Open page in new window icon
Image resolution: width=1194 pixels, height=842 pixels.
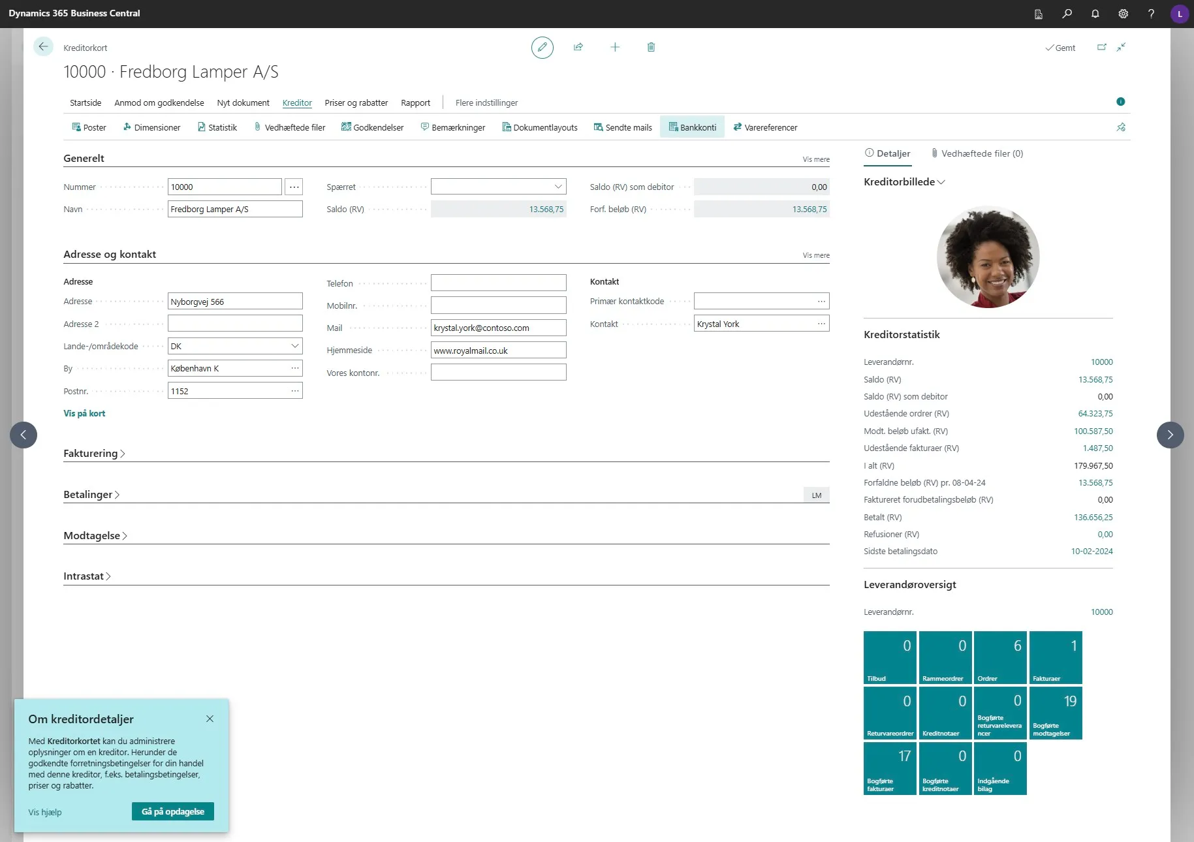point(1101,47)
